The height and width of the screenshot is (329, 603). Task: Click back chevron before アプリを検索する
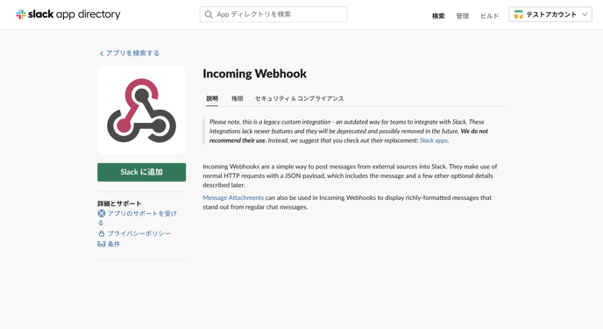point(102,54)
